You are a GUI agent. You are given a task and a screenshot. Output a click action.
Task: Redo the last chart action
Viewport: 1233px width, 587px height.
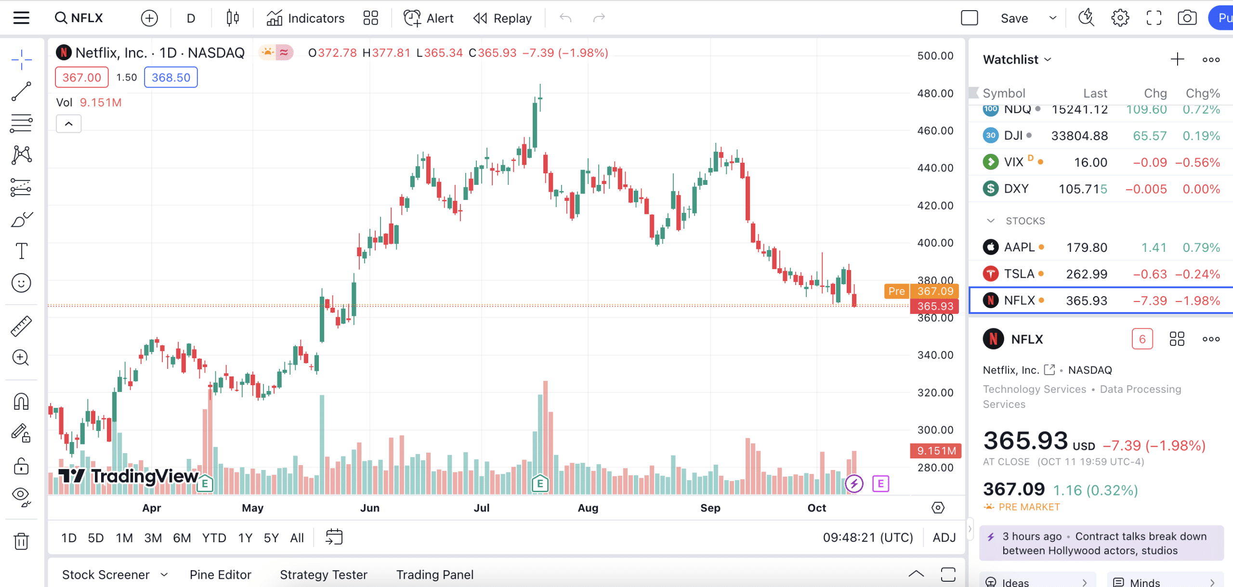pos(599,18)
